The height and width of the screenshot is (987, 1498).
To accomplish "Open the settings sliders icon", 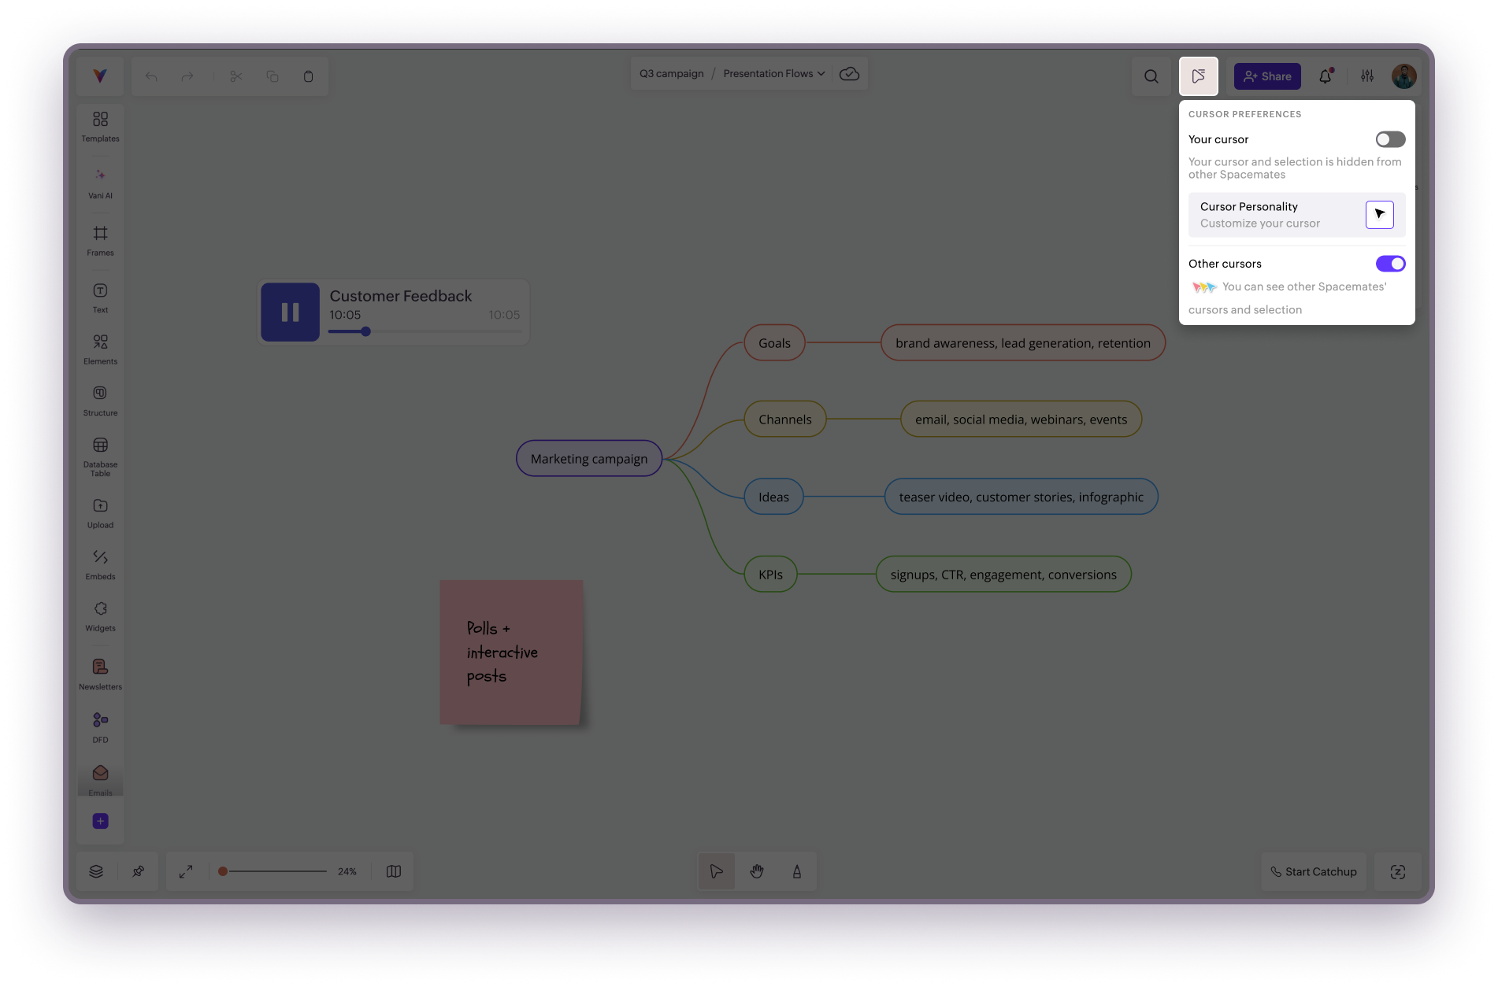I will pos(1367,76).
